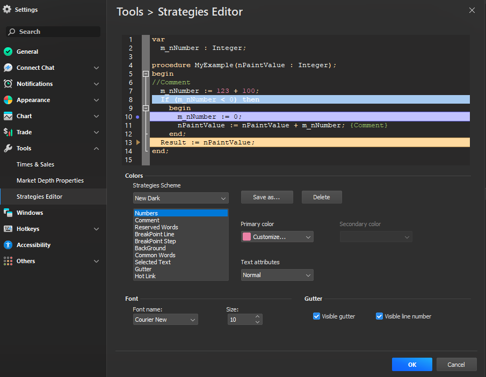486x377 pixels.
Task: Click the Chart icon in sidebar
Action: point(8,116)
